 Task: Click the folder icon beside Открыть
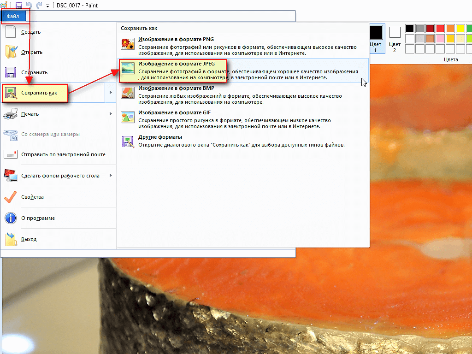[x=11, y=52]
